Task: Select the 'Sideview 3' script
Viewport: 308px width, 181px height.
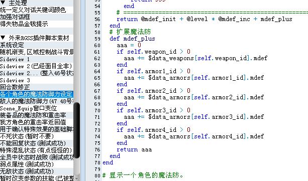Action: 37,80
